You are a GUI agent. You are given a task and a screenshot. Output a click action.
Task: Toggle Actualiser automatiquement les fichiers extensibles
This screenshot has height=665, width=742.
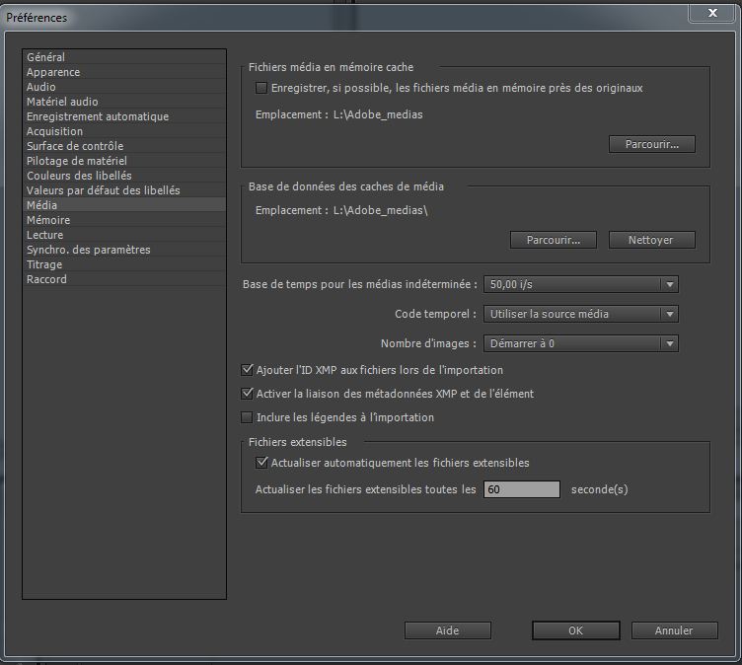tap(261, 463)
